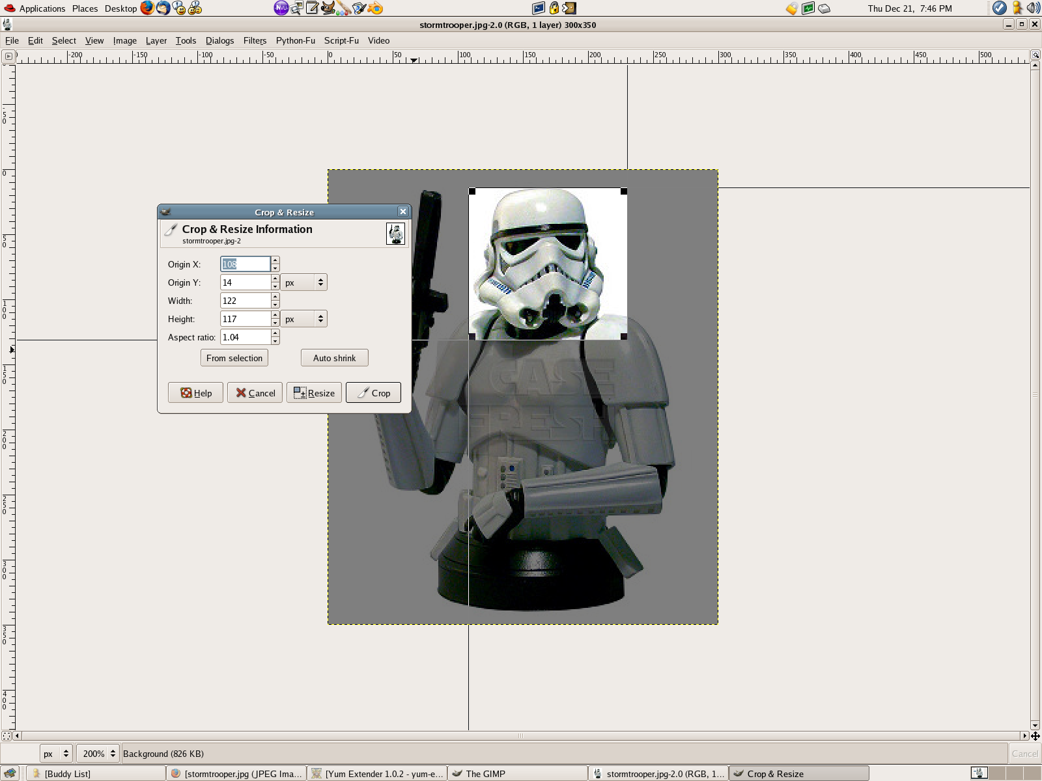
Task: Open the volume control speaker icon
Action: click(x=1032, y=8)
